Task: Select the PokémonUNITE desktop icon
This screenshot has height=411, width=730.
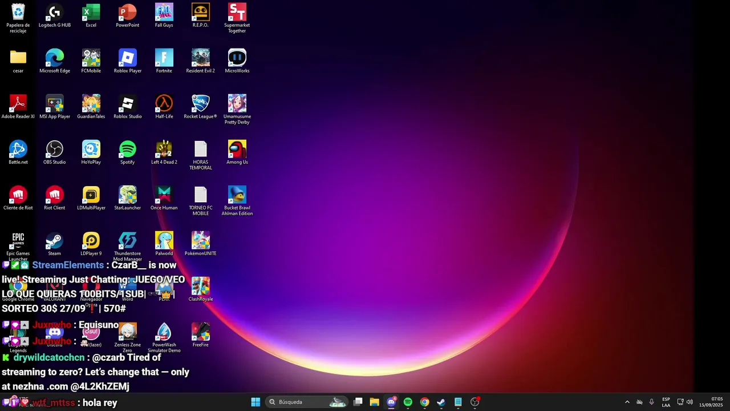Action: pos(201,244)
